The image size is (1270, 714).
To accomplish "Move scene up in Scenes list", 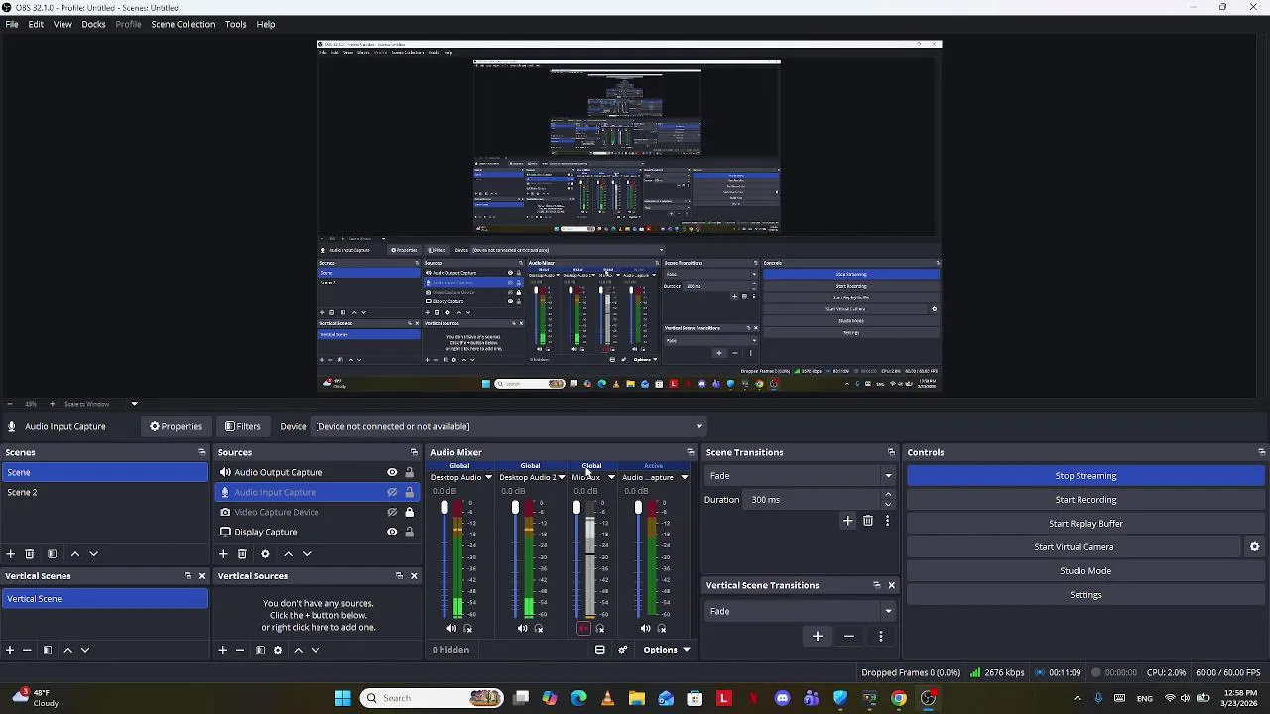I will [74, 554].
